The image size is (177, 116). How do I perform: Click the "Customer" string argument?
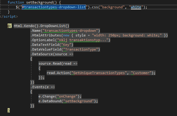[141, 73]
